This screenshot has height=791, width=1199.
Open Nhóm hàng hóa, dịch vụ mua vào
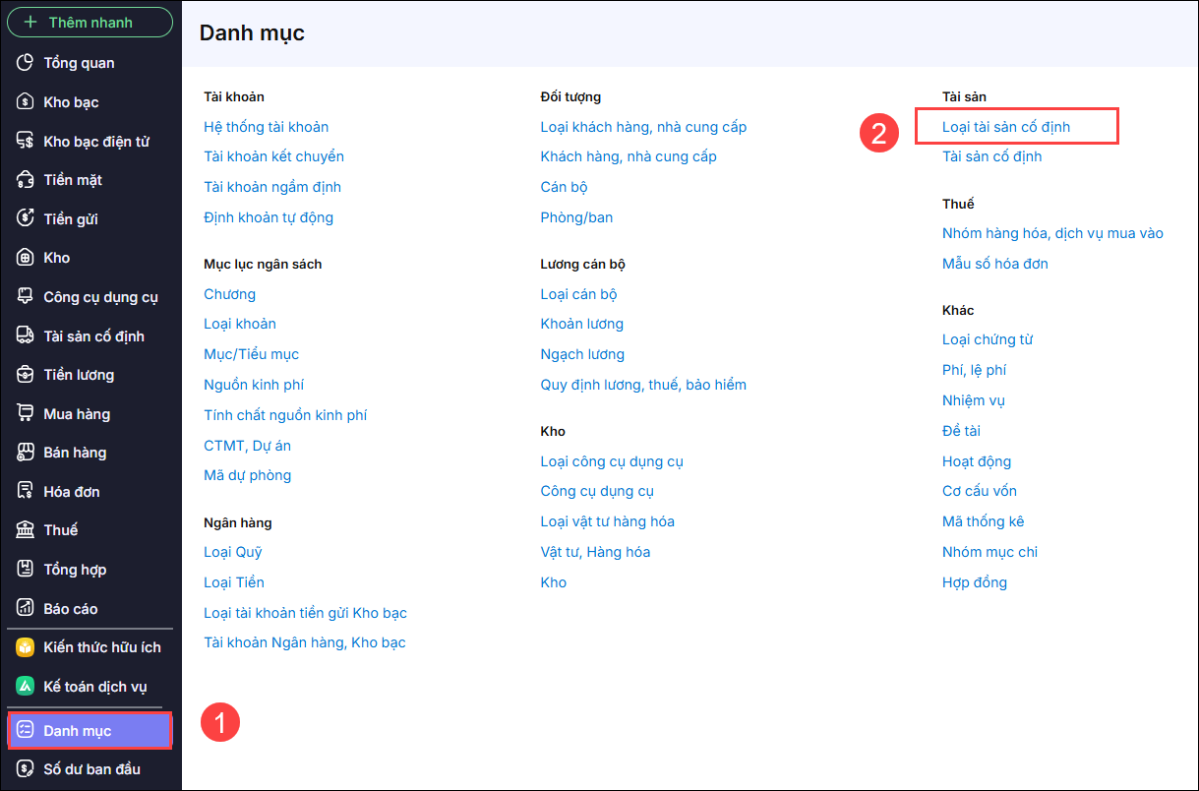coord(1052,233)
